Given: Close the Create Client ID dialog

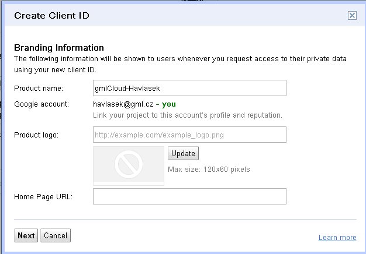Looking at the screenshot, I should [x=352, y=16].
